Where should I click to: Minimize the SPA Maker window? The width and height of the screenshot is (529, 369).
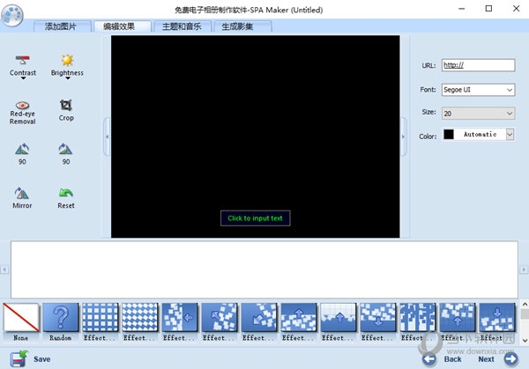pos(461,9)
